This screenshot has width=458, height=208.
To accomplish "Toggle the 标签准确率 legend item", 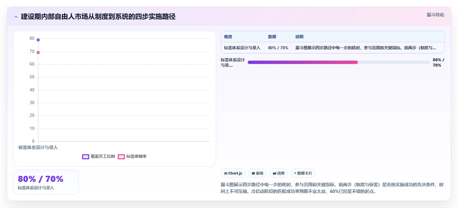I will (x=132, y=156).
